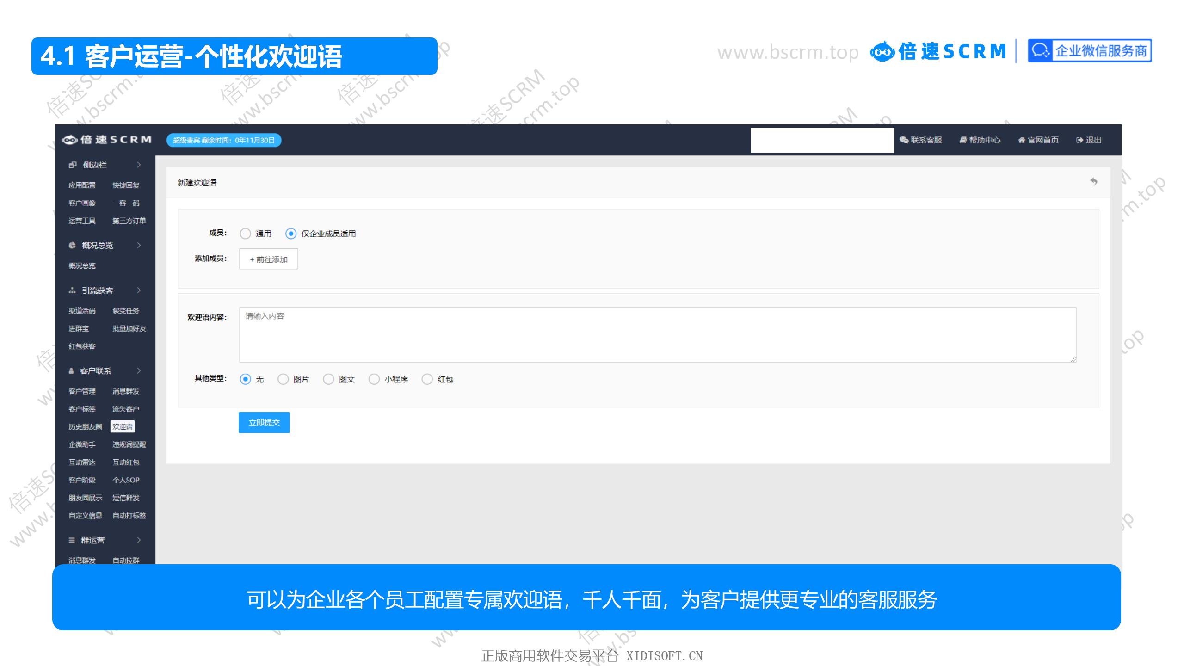Open 历史朋友圈 menu item
1184x666 pixels.
(85, 426)
